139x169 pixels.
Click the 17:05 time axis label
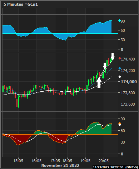[55, 161]
